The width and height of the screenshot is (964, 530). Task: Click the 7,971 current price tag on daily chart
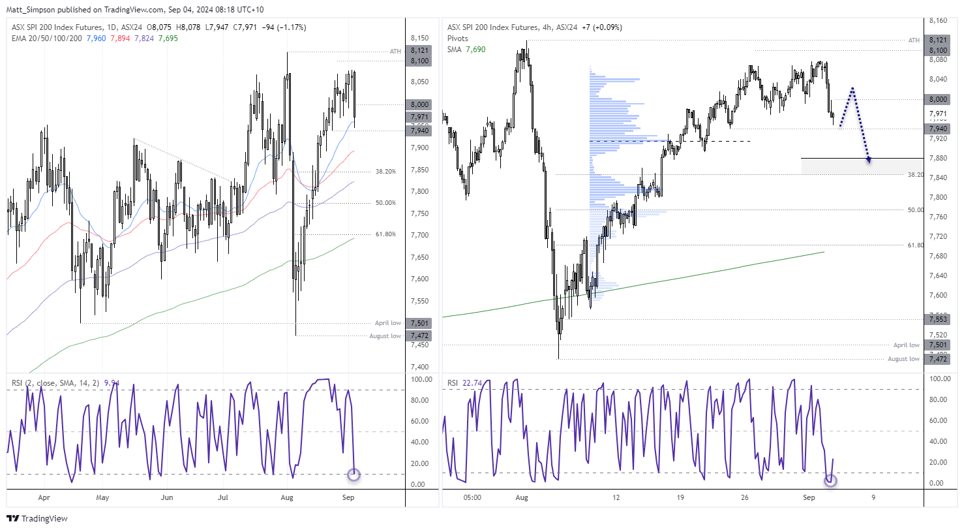click(418, 117)
